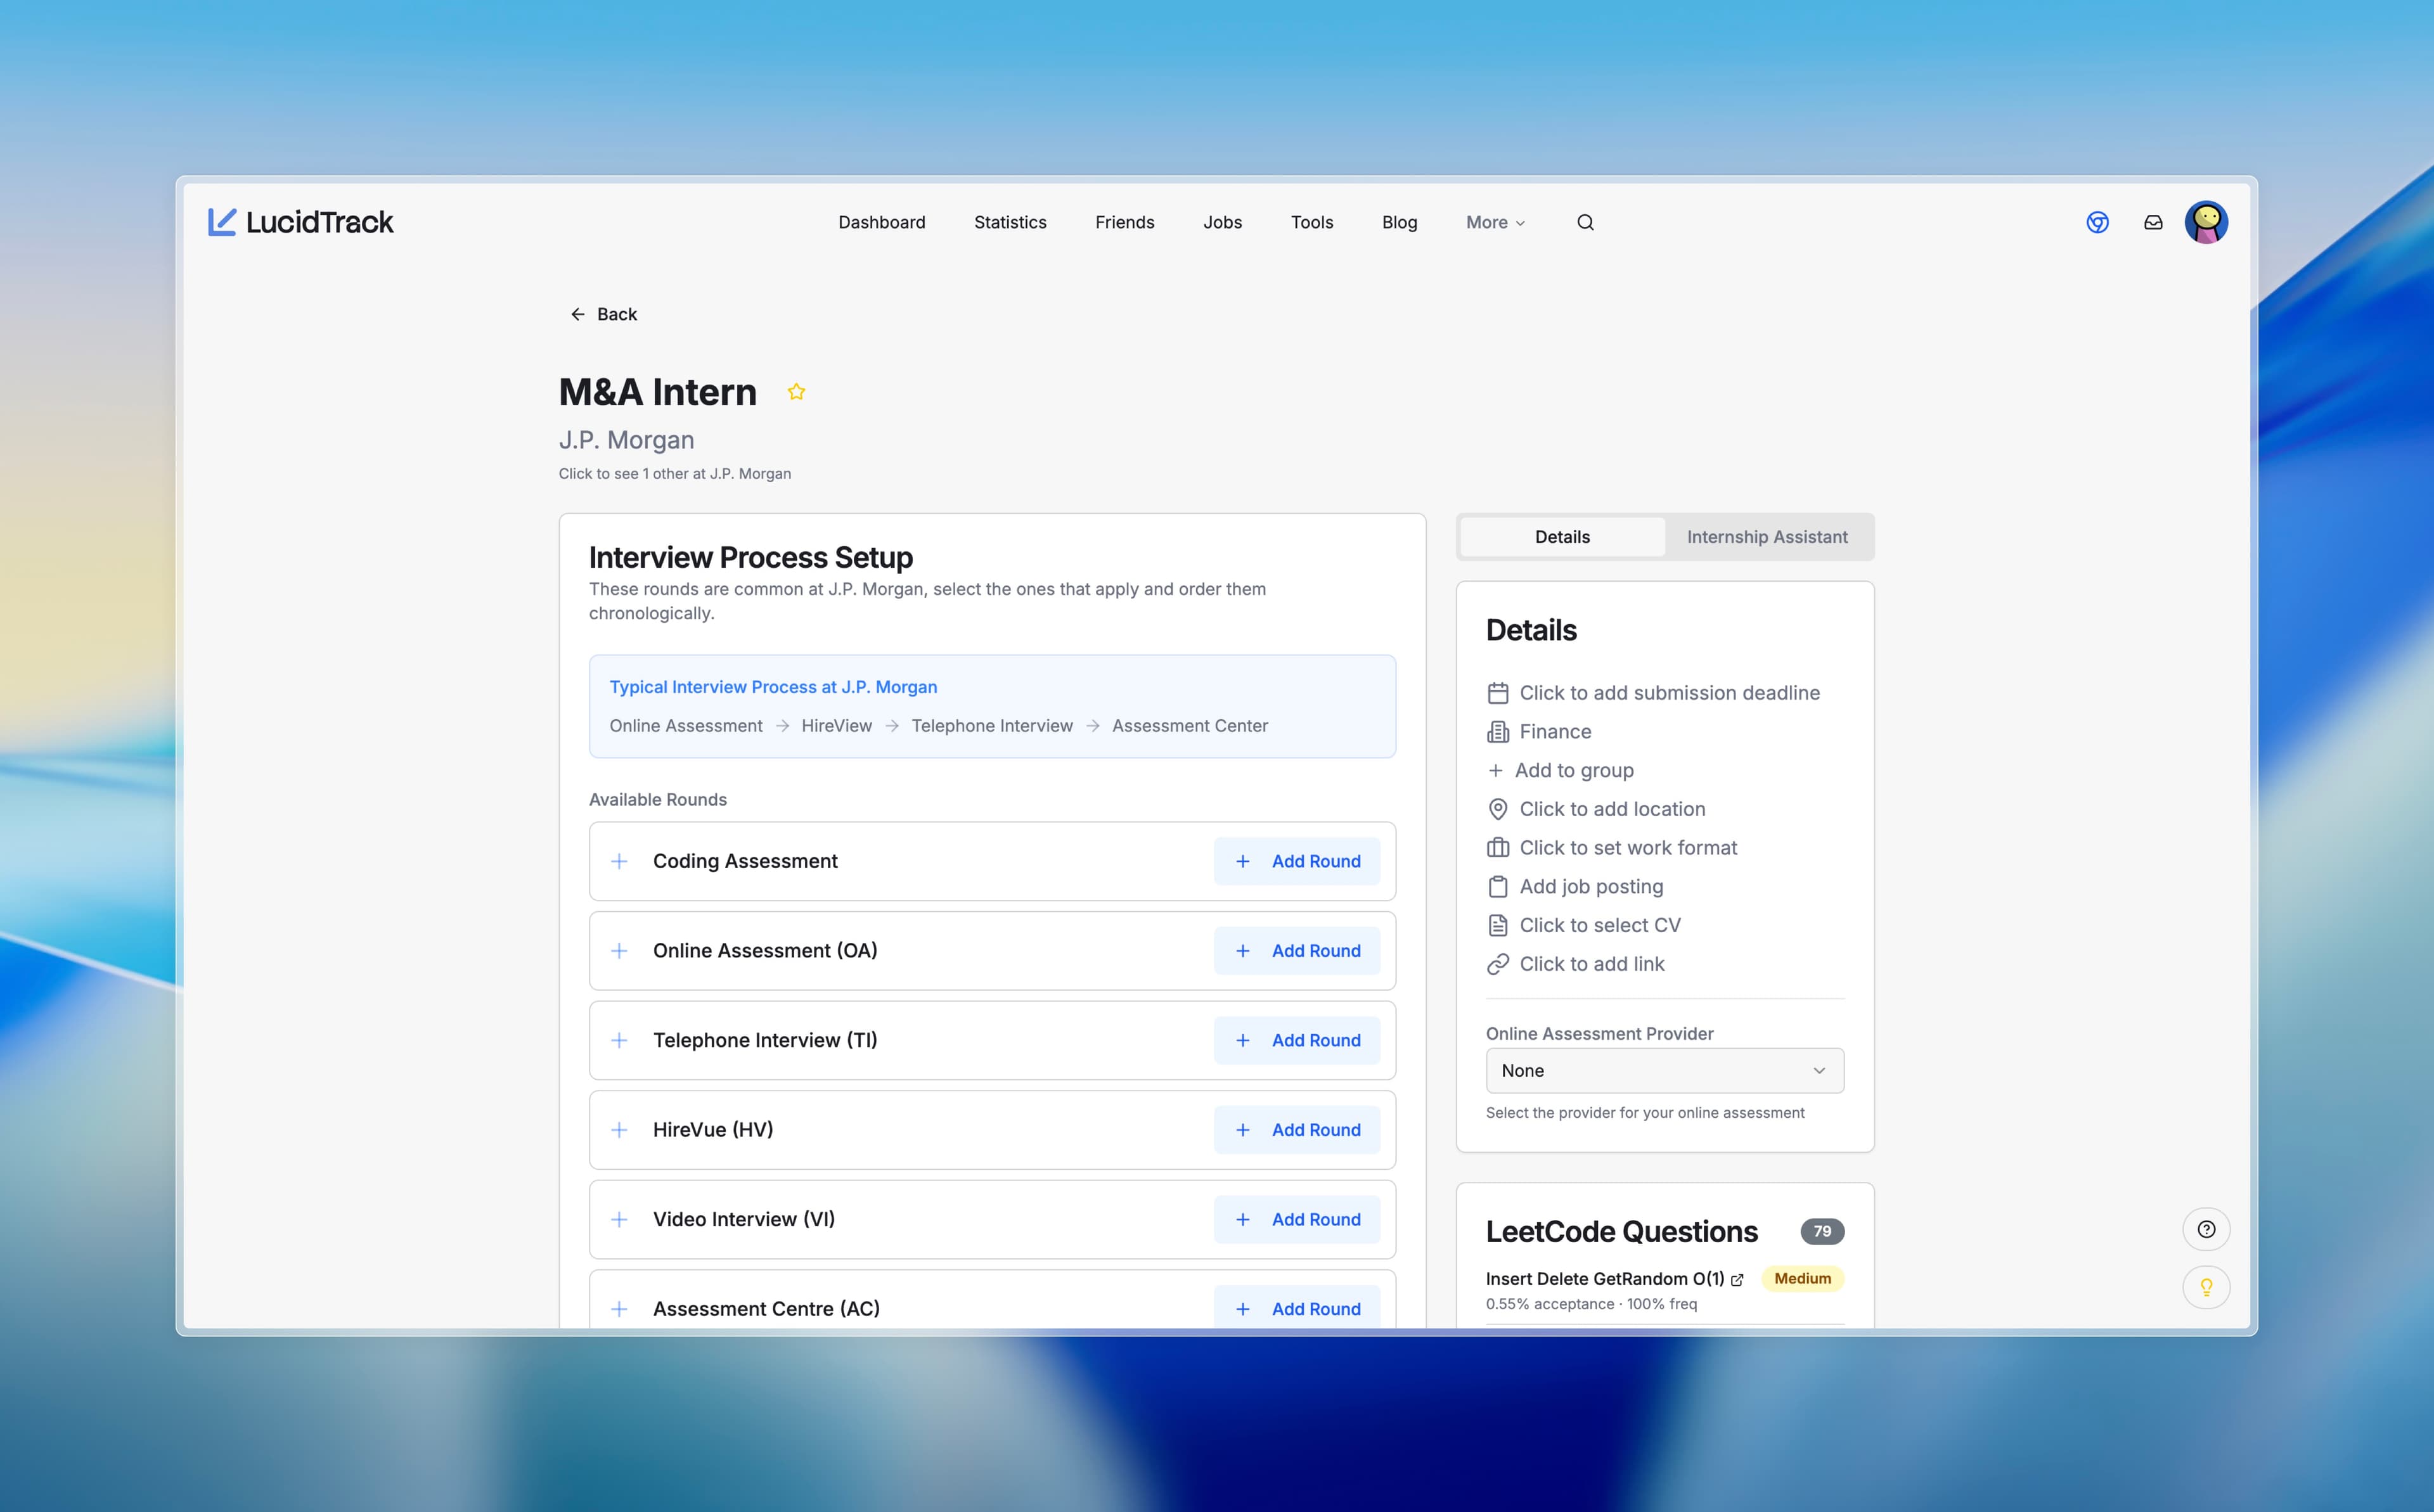Open your profile avatar menu
The width and height of the screenshot is (2434, 1512).
click(x=2207, y=222)
